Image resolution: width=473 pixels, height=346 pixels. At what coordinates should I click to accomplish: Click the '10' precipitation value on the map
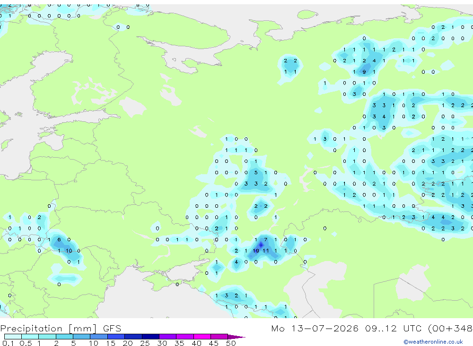tap(69, 251)
